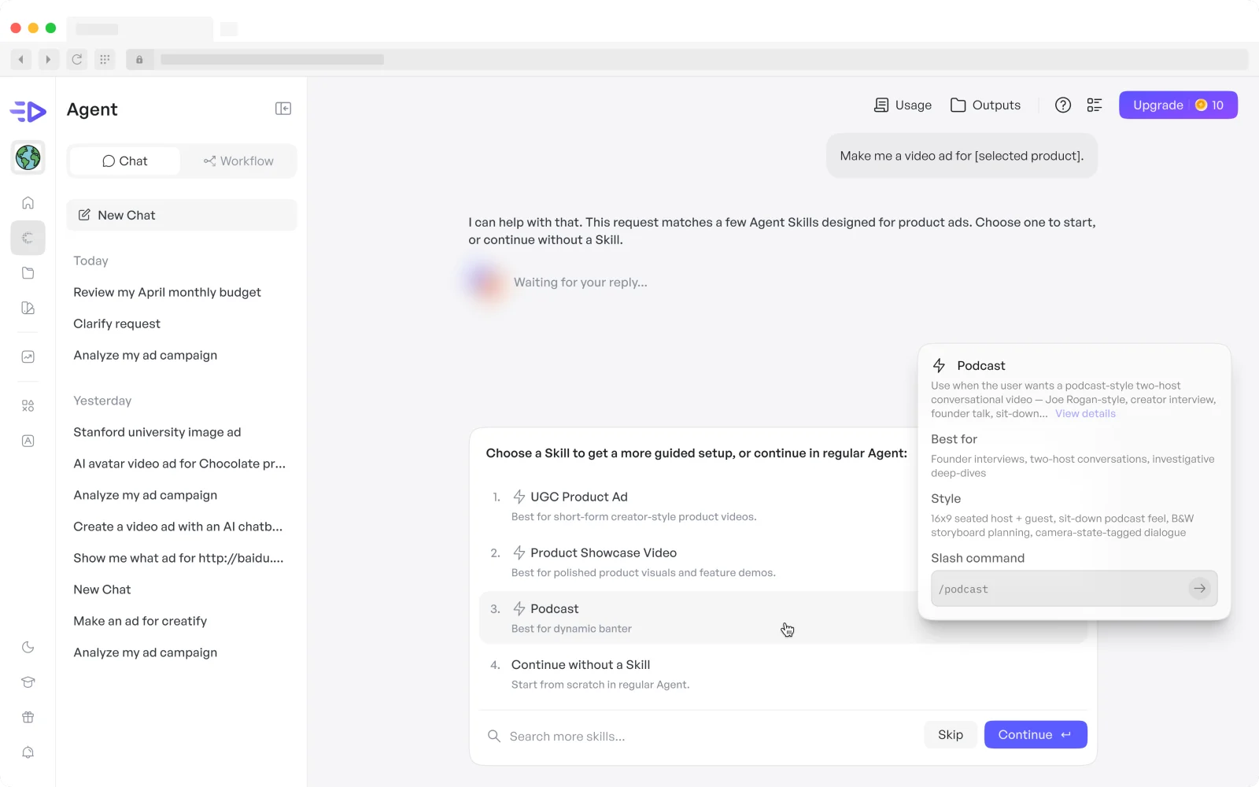This screenshot has height=787, width=1259.
Task: Click the globe workspace avatar
Action: coord(28,157)
